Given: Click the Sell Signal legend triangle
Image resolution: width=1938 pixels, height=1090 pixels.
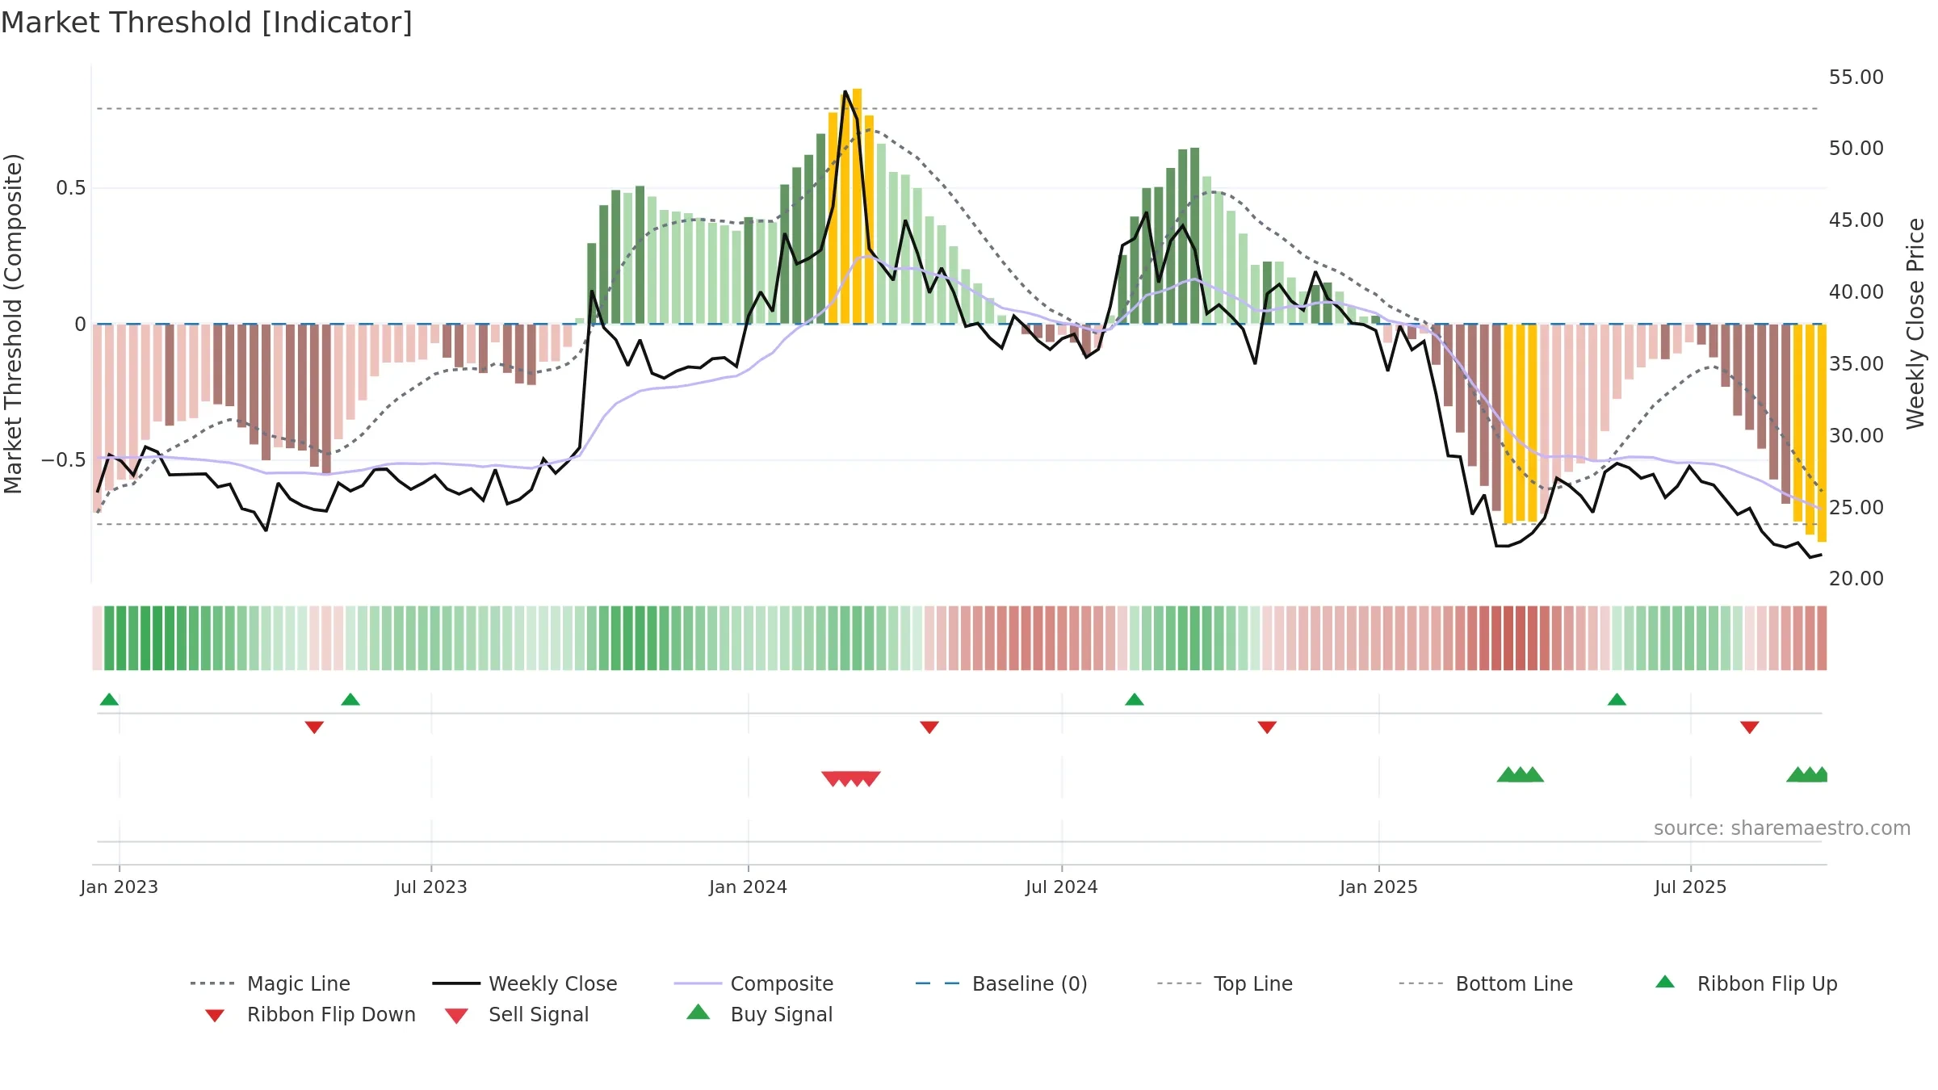Looking at the screenshot, I should 456,1016.
